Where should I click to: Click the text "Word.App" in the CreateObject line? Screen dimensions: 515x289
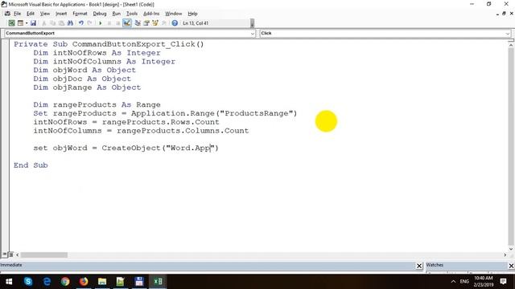[190, 148]
